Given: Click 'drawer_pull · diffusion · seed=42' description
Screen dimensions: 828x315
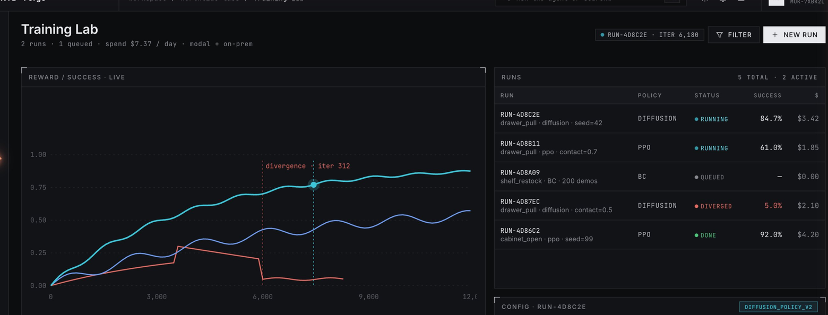Looking at the screenshot, I should click(551, 123).
